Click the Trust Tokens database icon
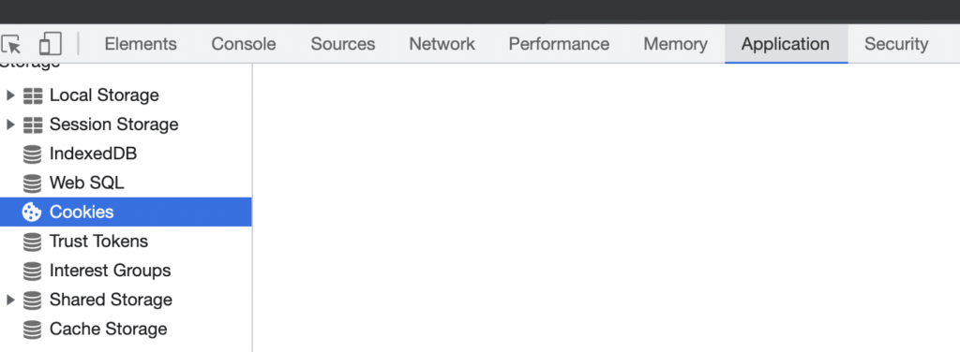Viewport: 960px width, 352px height. [32, 242]
